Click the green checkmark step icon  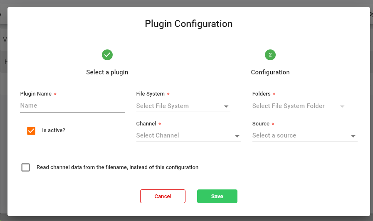[107, 55]
